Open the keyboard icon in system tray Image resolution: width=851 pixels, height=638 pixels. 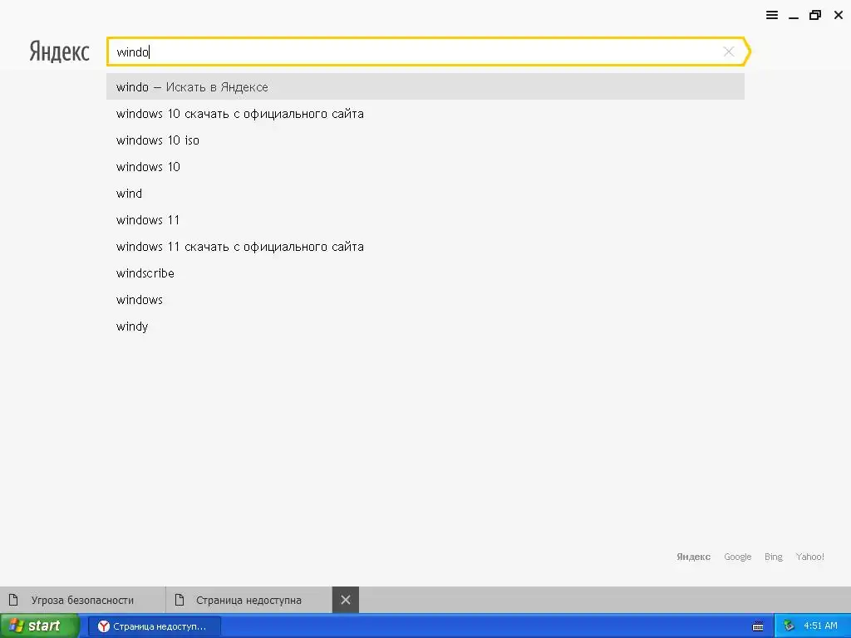758,626
